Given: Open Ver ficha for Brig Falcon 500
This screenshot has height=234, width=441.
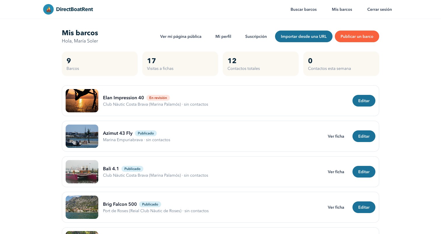Looking at the screenshot, I should point(336,207).
